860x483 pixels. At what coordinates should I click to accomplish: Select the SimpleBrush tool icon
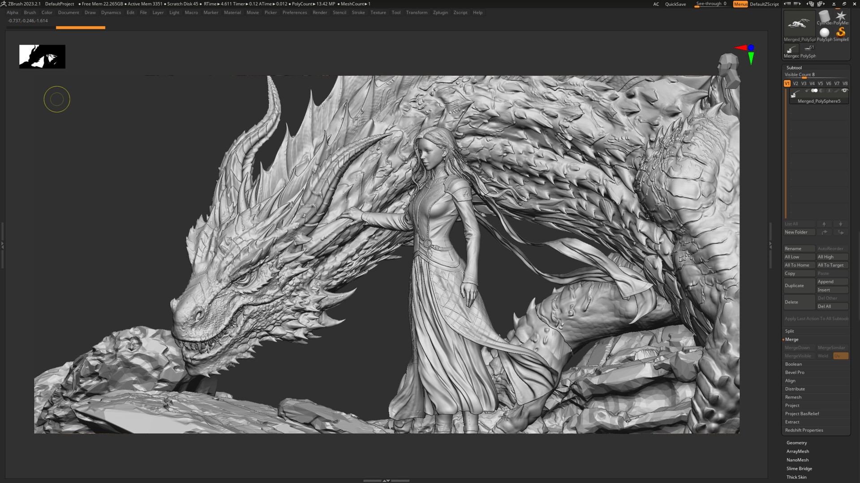pos(841,32)
